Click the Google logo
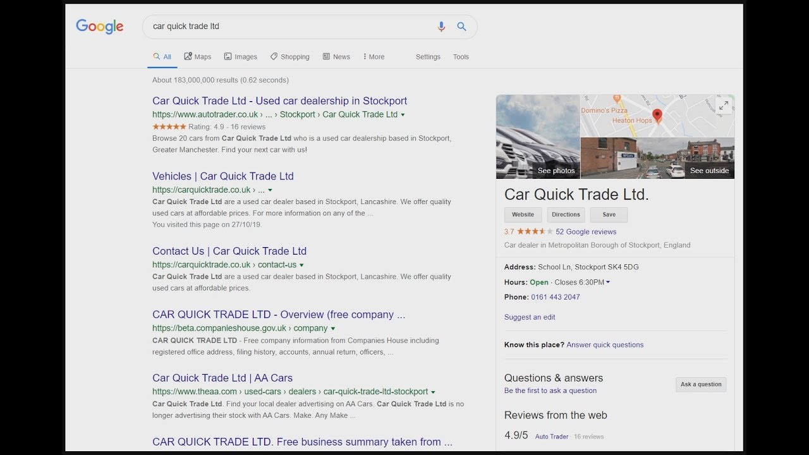809x455 pixels. click(x=100, y=26)
